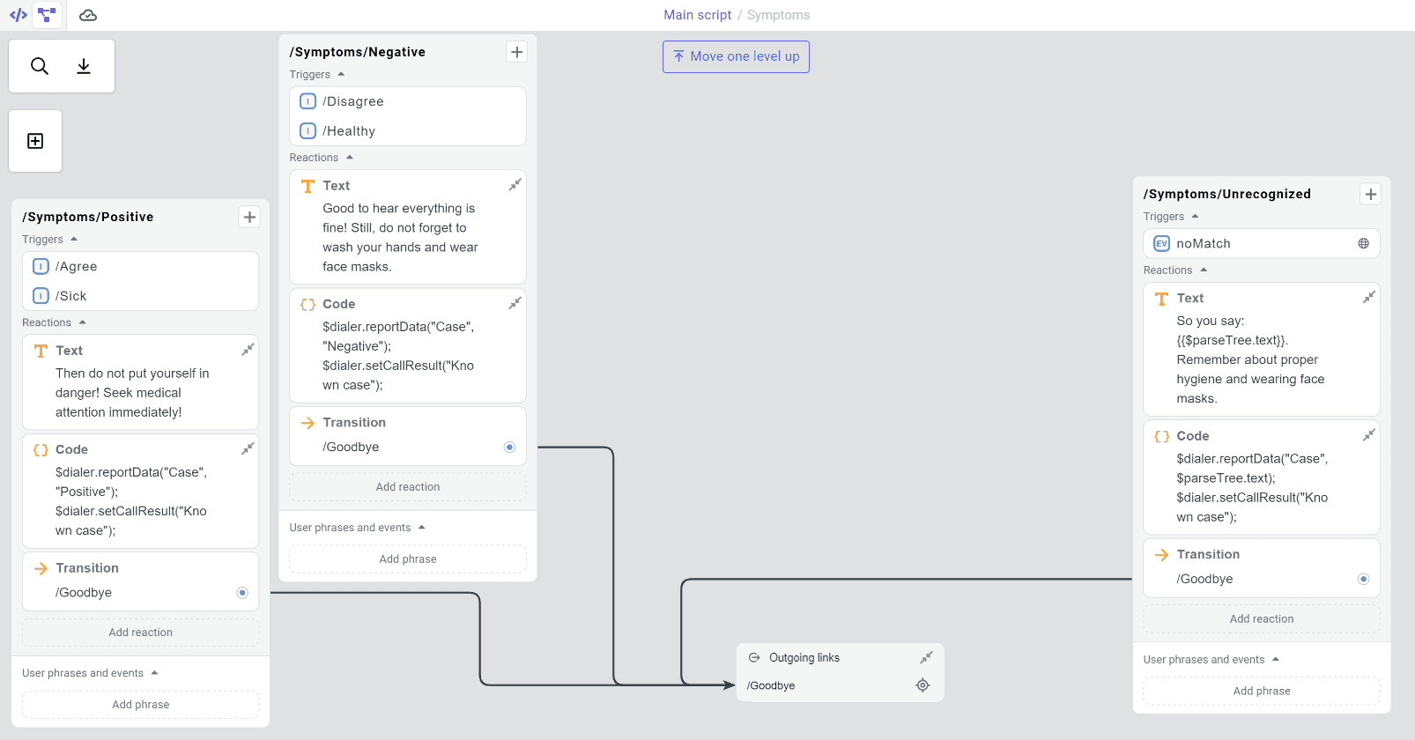Viewport: 1415px width, 740px height.
Task: Add phrase in /Symptoms/Positive
Action: pyautogui.click(x=141, y=705)
